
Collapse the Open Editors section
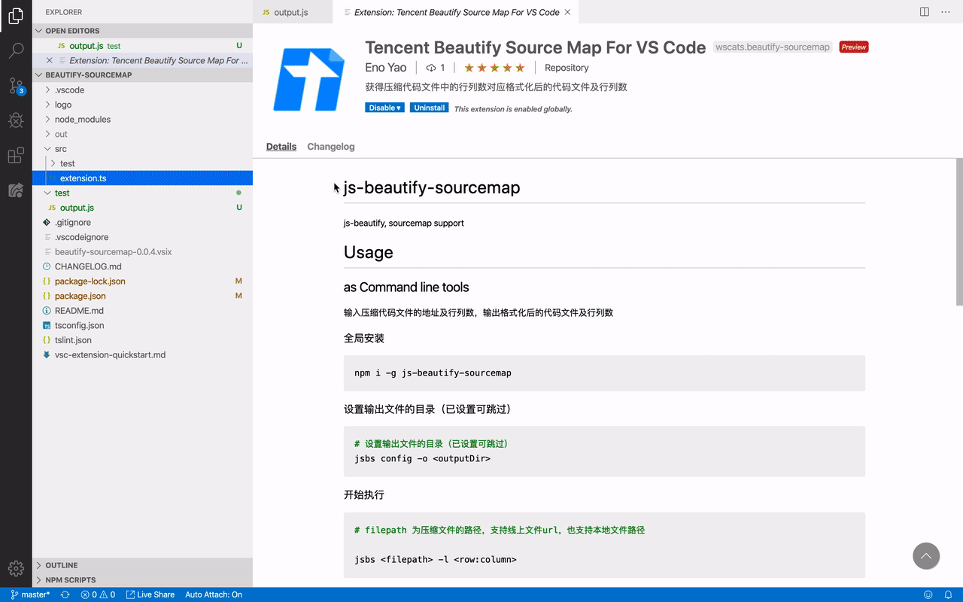click(x=142, y=31)
